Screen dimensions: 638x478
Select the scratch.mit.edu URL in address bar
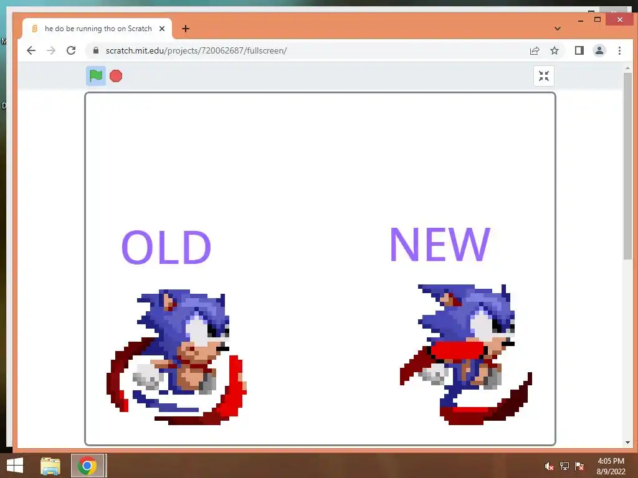click(196, 50)
